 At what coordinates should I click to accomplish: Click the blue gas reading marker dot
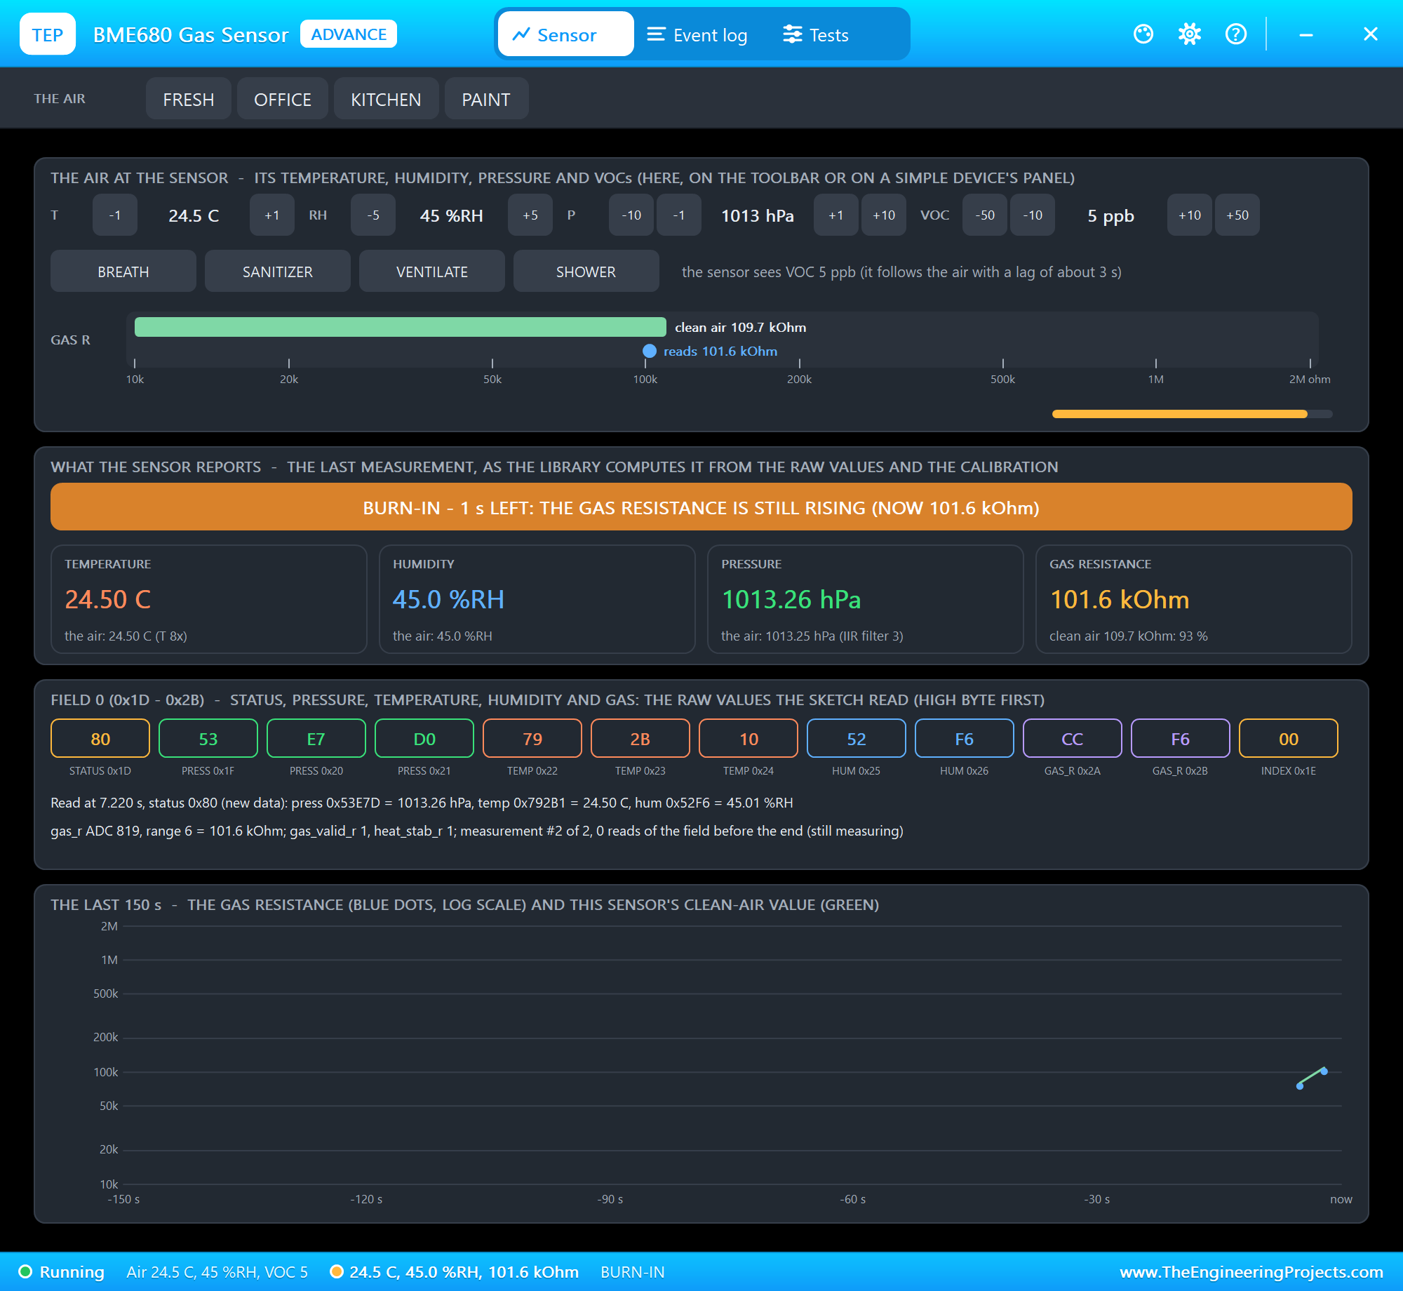tap(650, 351)
